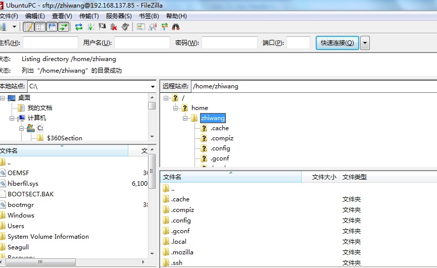
Task: Click the process queue toggle icon
Action: (90, 27)
